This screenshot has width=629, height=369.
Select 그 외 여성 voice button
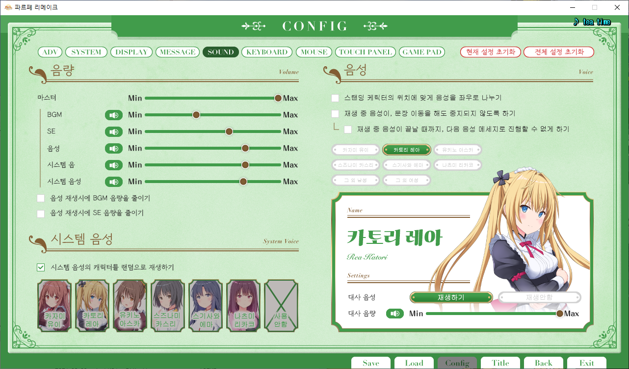(407, 180)
